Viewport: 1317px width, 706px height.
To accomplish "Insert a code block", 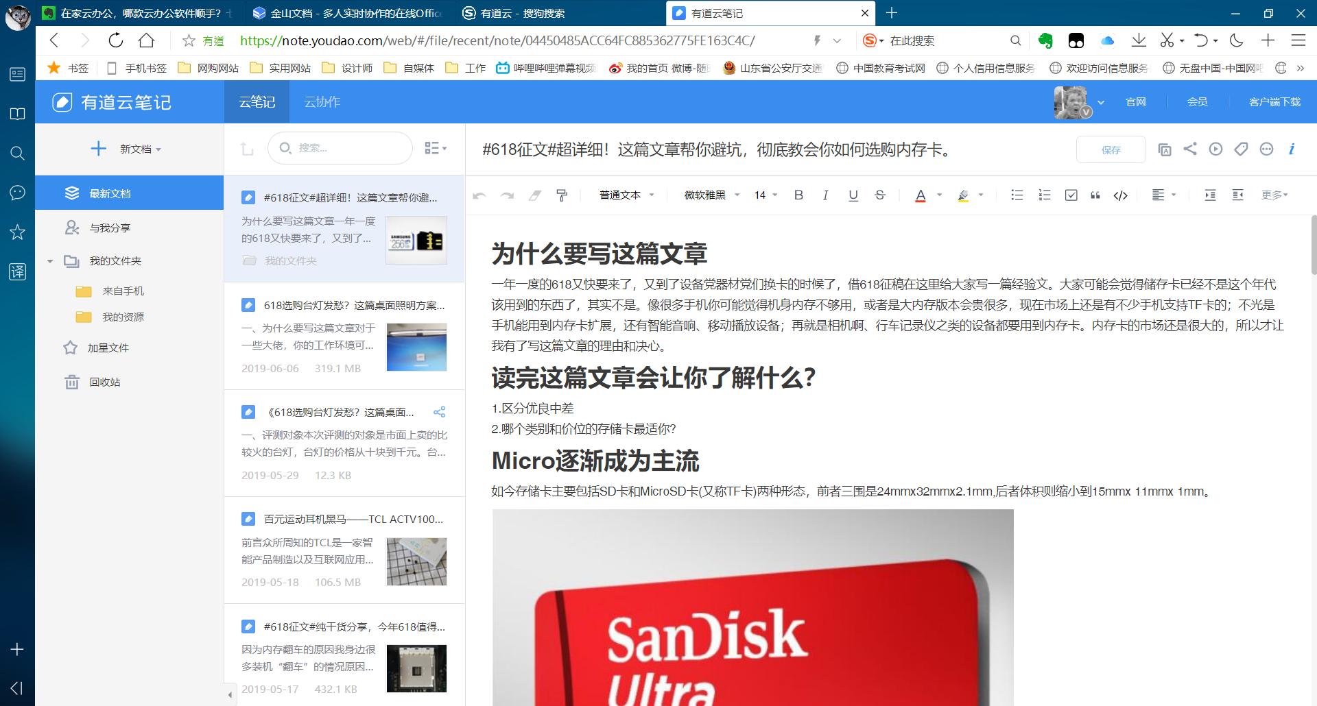I will 1120,195.
